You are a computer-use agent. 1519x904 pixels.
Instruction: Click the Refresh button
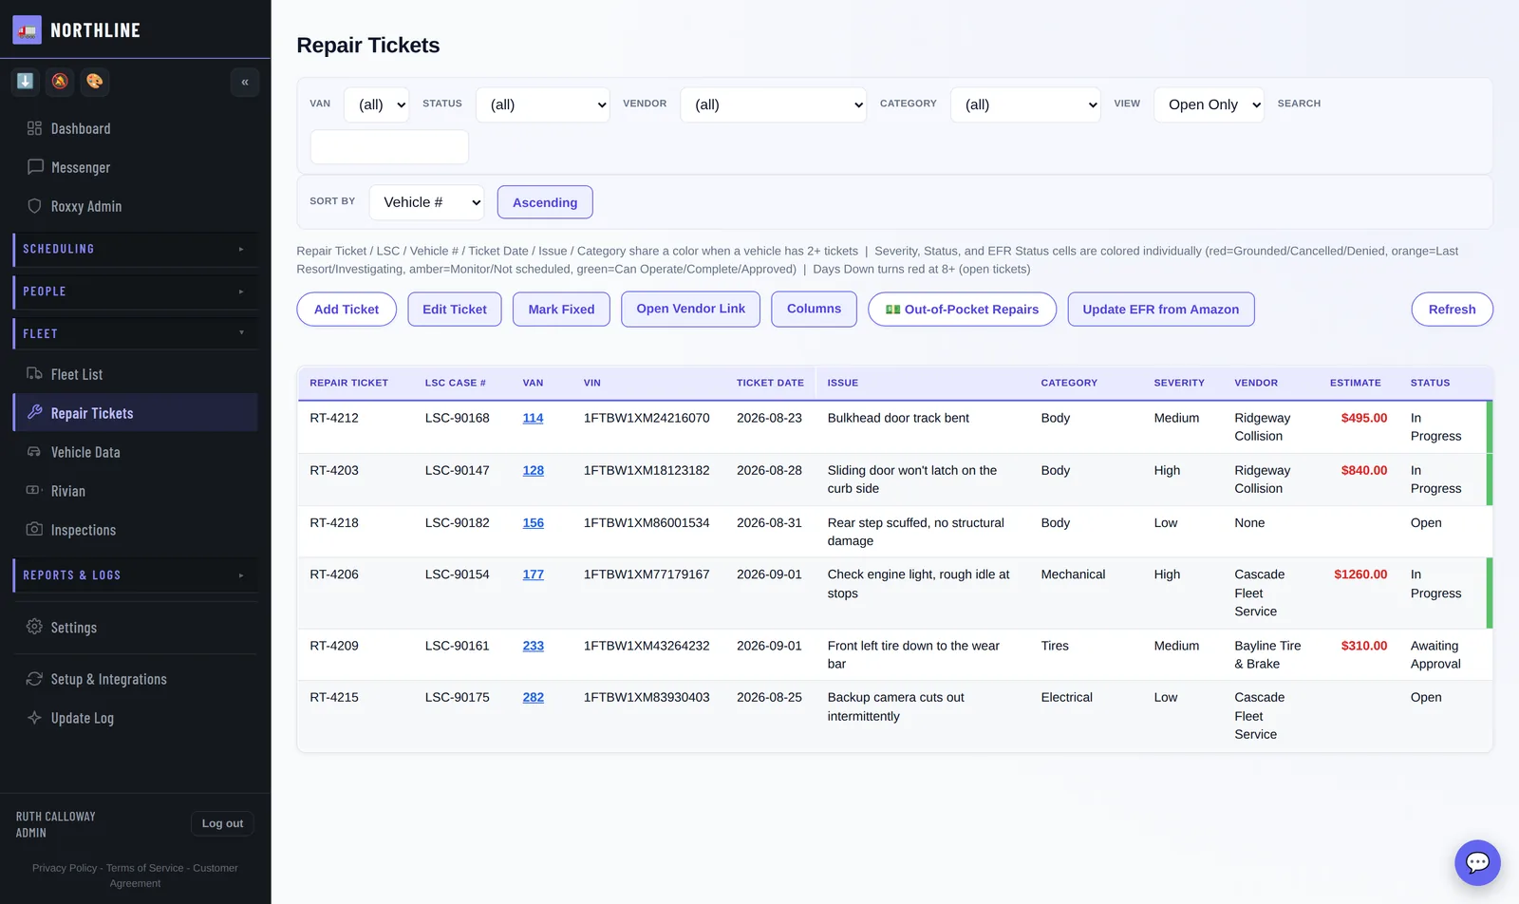pos(1452,310)
